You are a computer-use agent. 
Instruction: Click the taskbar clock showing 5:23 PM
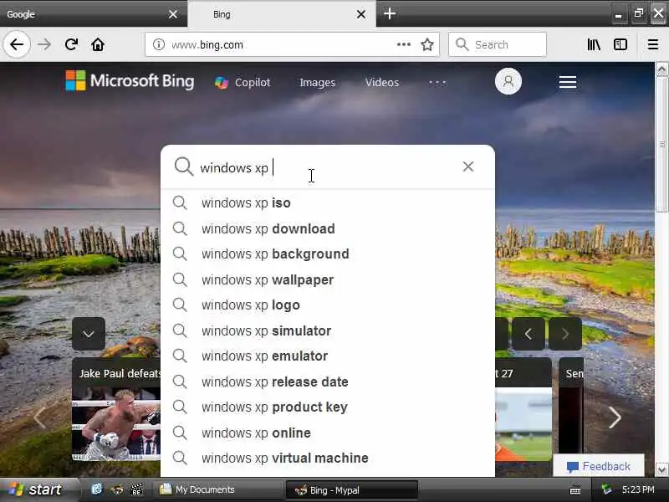pyautogui.click(x=638, y=489)
